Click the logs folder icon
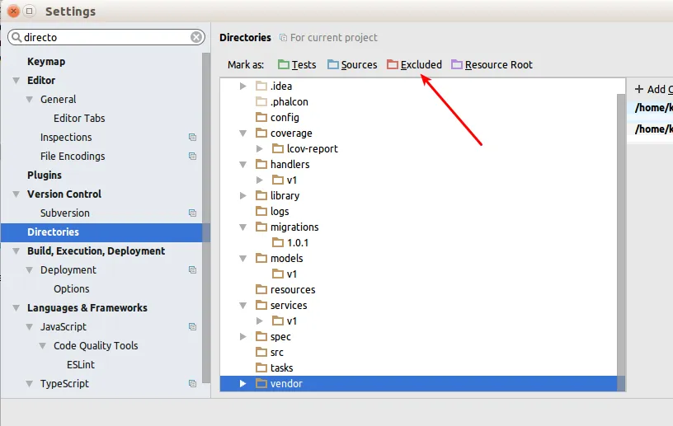Image resolution: width=673 pixels, height=426 pixels. pyautogui.click(x=261, y=211)
